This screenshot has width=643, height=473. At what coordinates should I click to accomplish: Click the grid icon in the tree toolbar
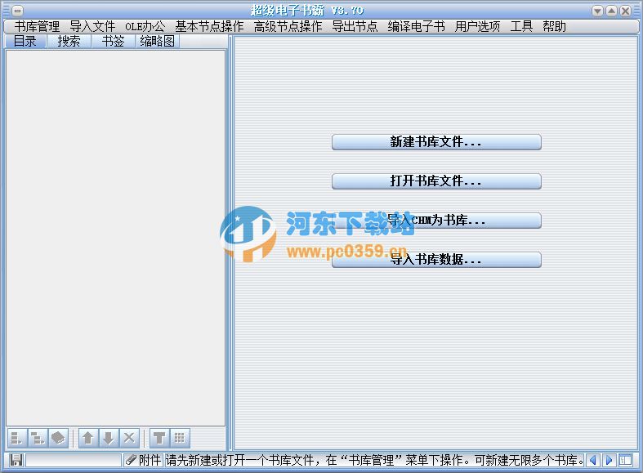click(180, 438)
